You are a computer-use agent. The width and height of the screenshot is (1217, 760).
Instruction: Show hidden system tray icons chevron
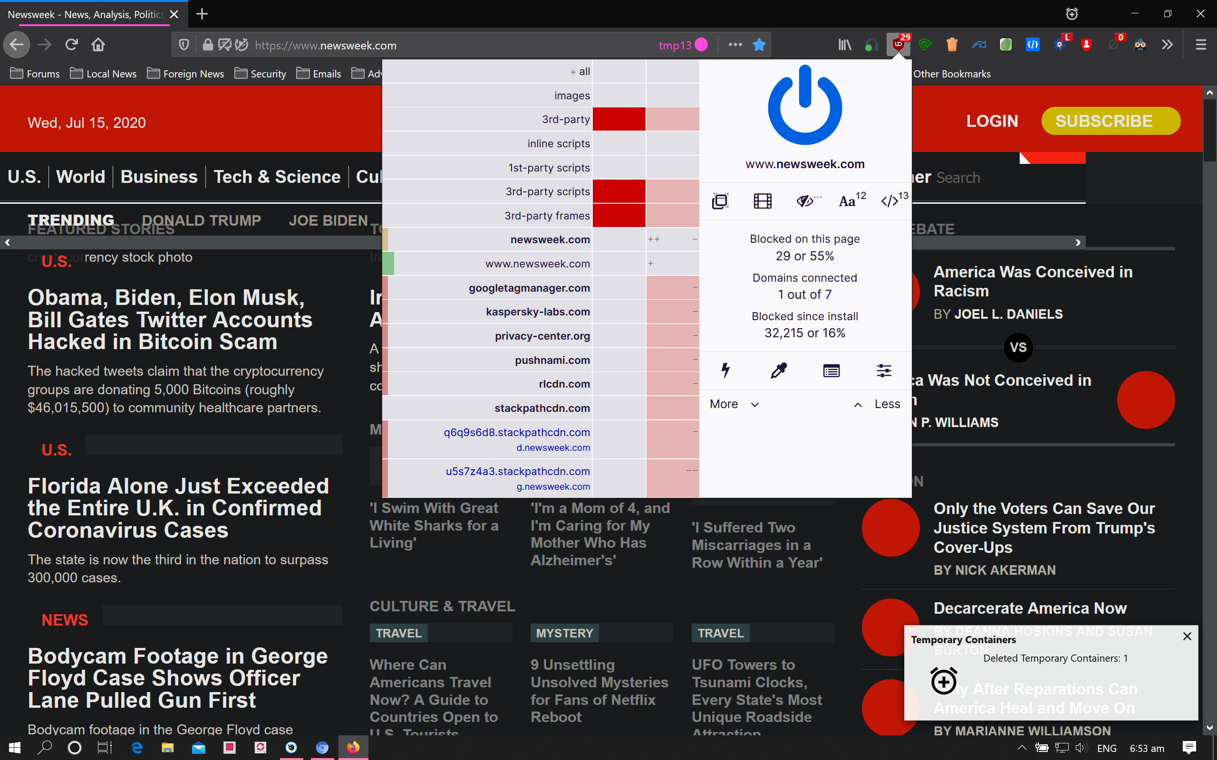(x=1021, y=748)
